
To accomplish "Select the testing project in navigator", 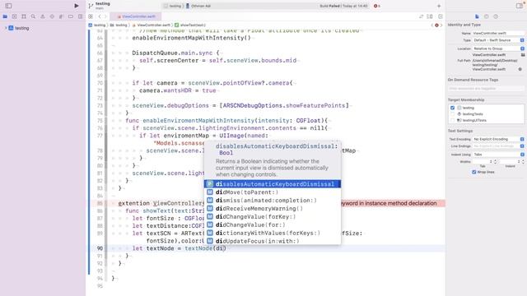I will (19, 28).
